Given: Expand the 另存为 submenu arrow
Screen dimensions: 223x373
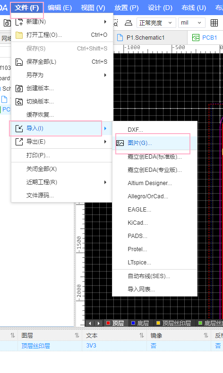Looking at the screenshot, I should click(105, 75).
